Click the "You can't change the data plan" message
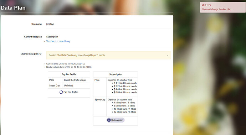 point(217,9)
